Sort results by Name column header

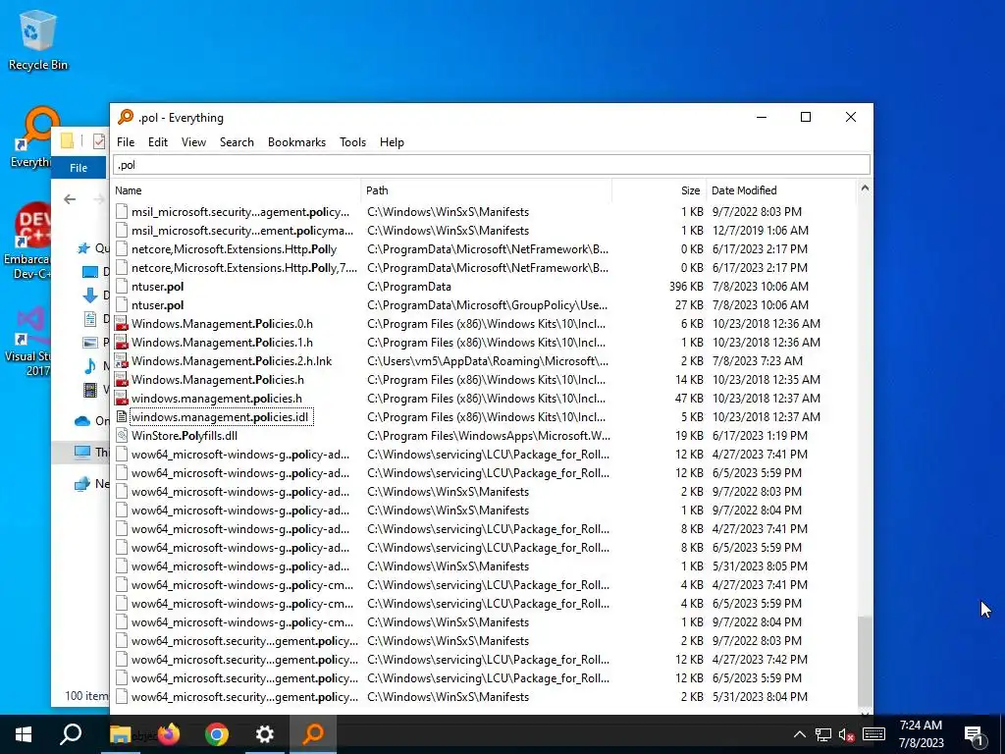point(238,190)
